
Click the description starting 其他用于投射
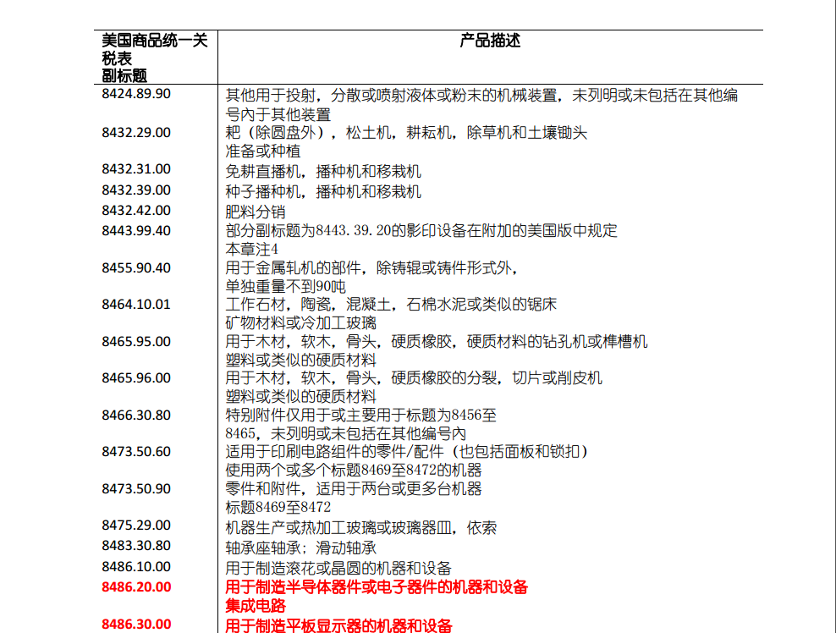[481, 96]
